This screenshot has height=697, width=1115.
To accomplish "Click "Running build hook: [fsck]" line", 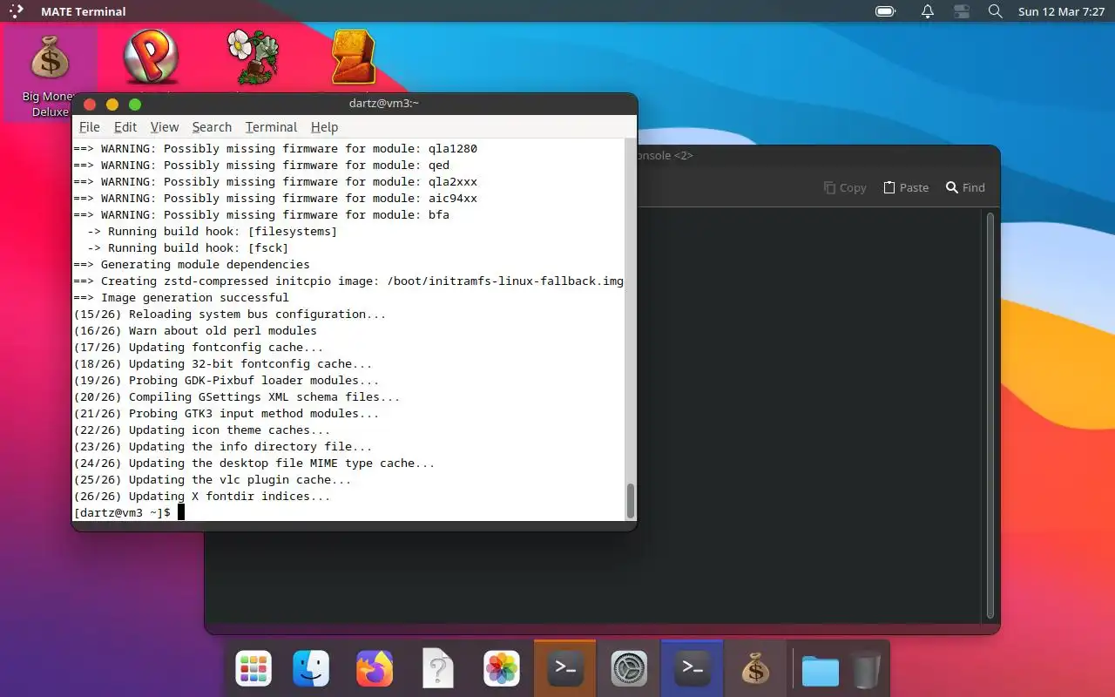I will tap(187, 248).
